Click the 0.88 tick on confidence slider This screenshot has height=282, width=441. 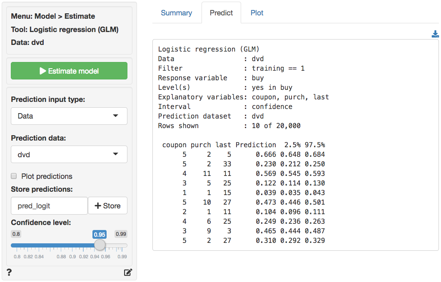(61, 257)
